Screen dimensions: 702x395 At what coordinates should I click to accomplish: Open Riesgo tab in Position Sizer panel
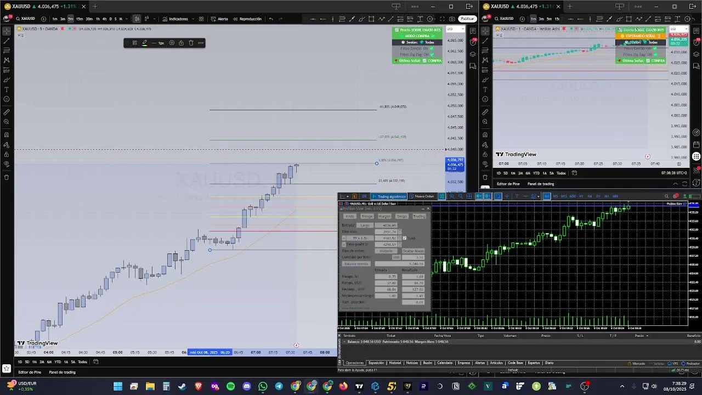(x=367, y=216)
